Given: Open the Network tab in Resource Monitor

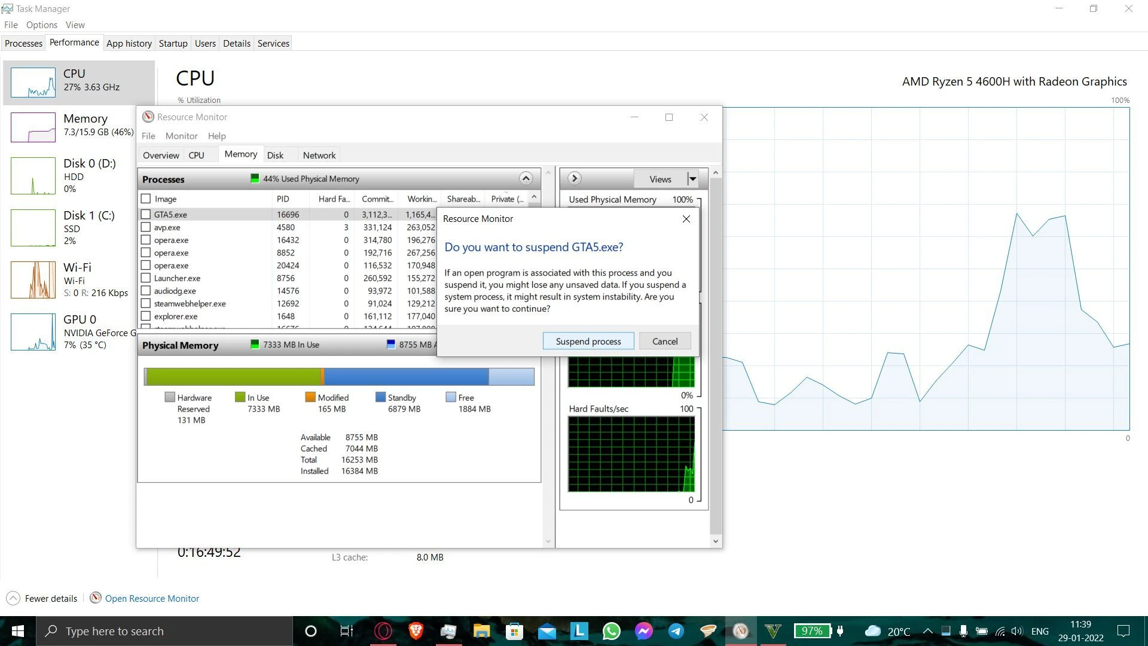Looking at the screenshot, I should tap(319, 155).
